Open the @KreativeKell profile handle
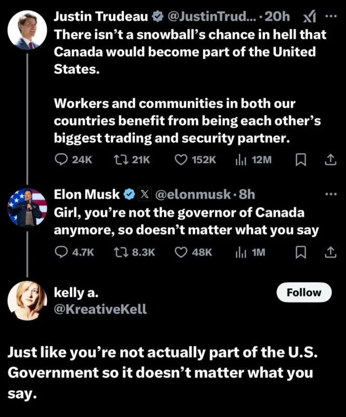The image size is (346, 417). coord(100,309)
